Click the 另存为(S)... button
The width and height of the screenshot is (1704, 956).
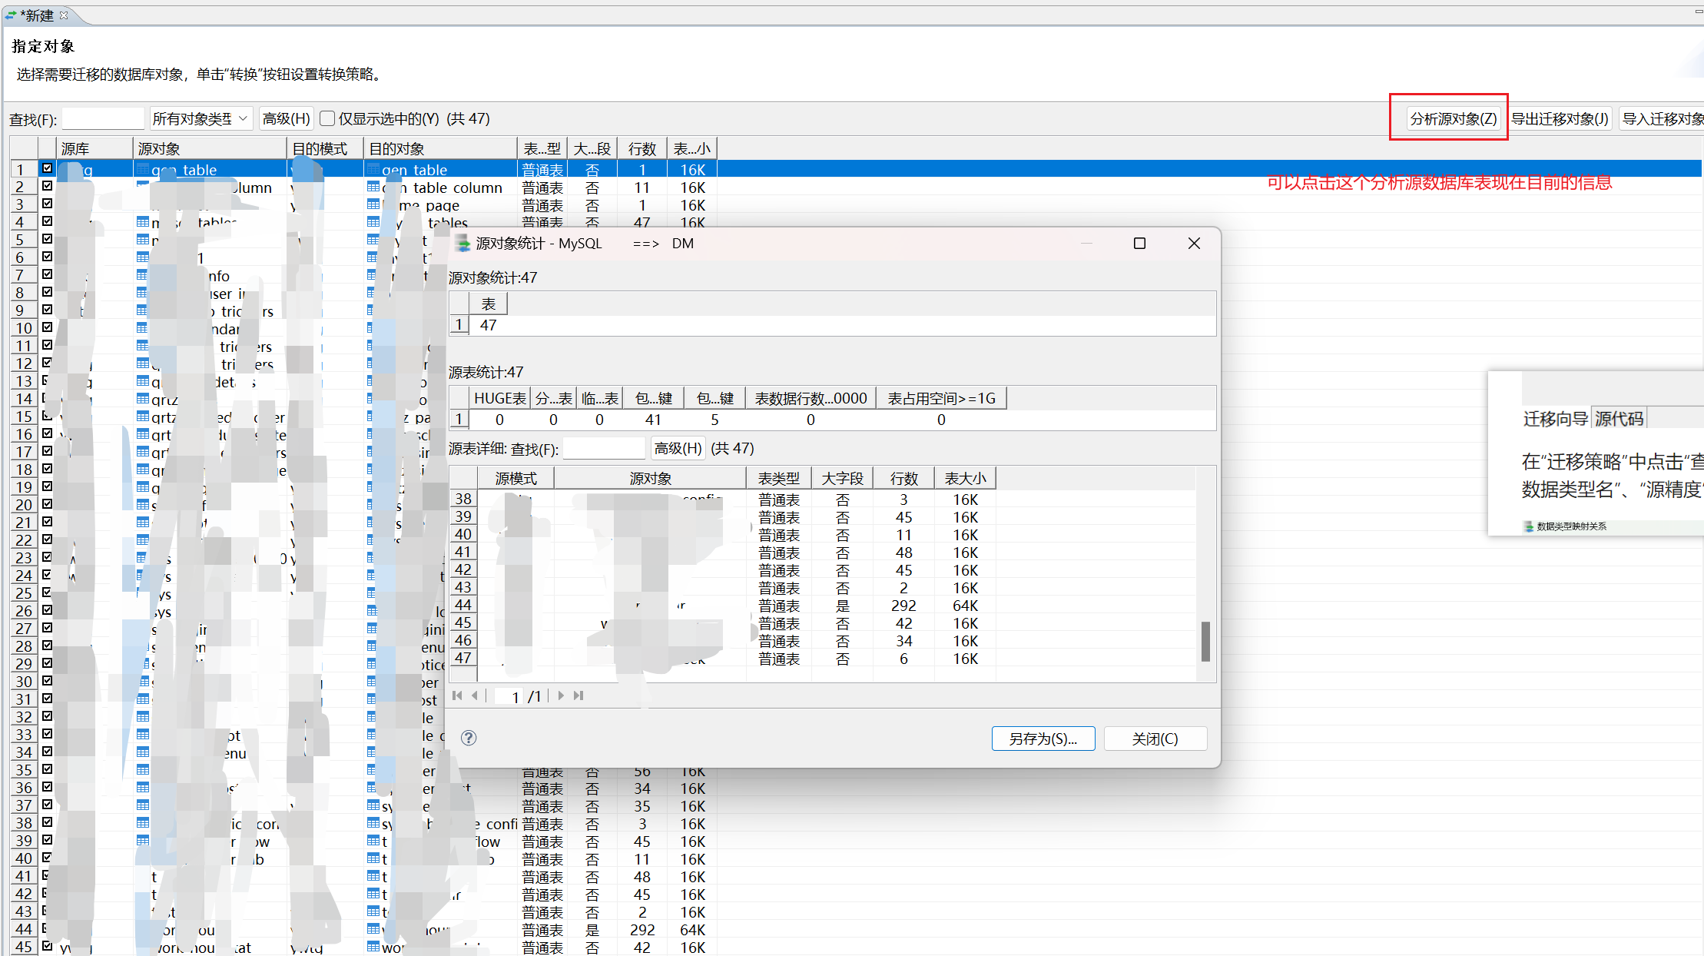pyautogui.click(x=1043, y=739)
